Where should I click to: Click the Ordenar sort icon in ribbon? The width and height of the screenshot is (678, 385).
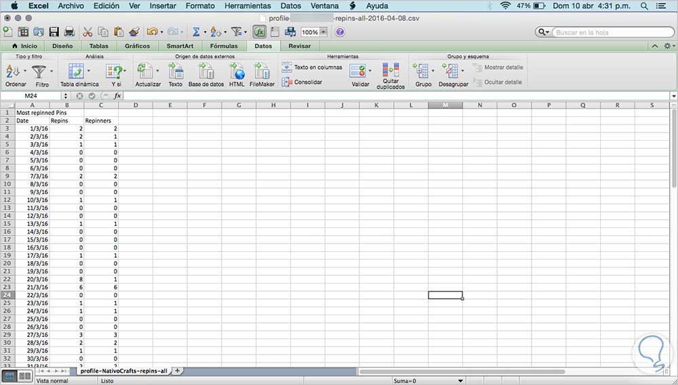pos(13,71)
